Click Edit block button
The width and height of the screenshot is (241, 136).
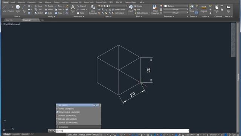point(137,9)
